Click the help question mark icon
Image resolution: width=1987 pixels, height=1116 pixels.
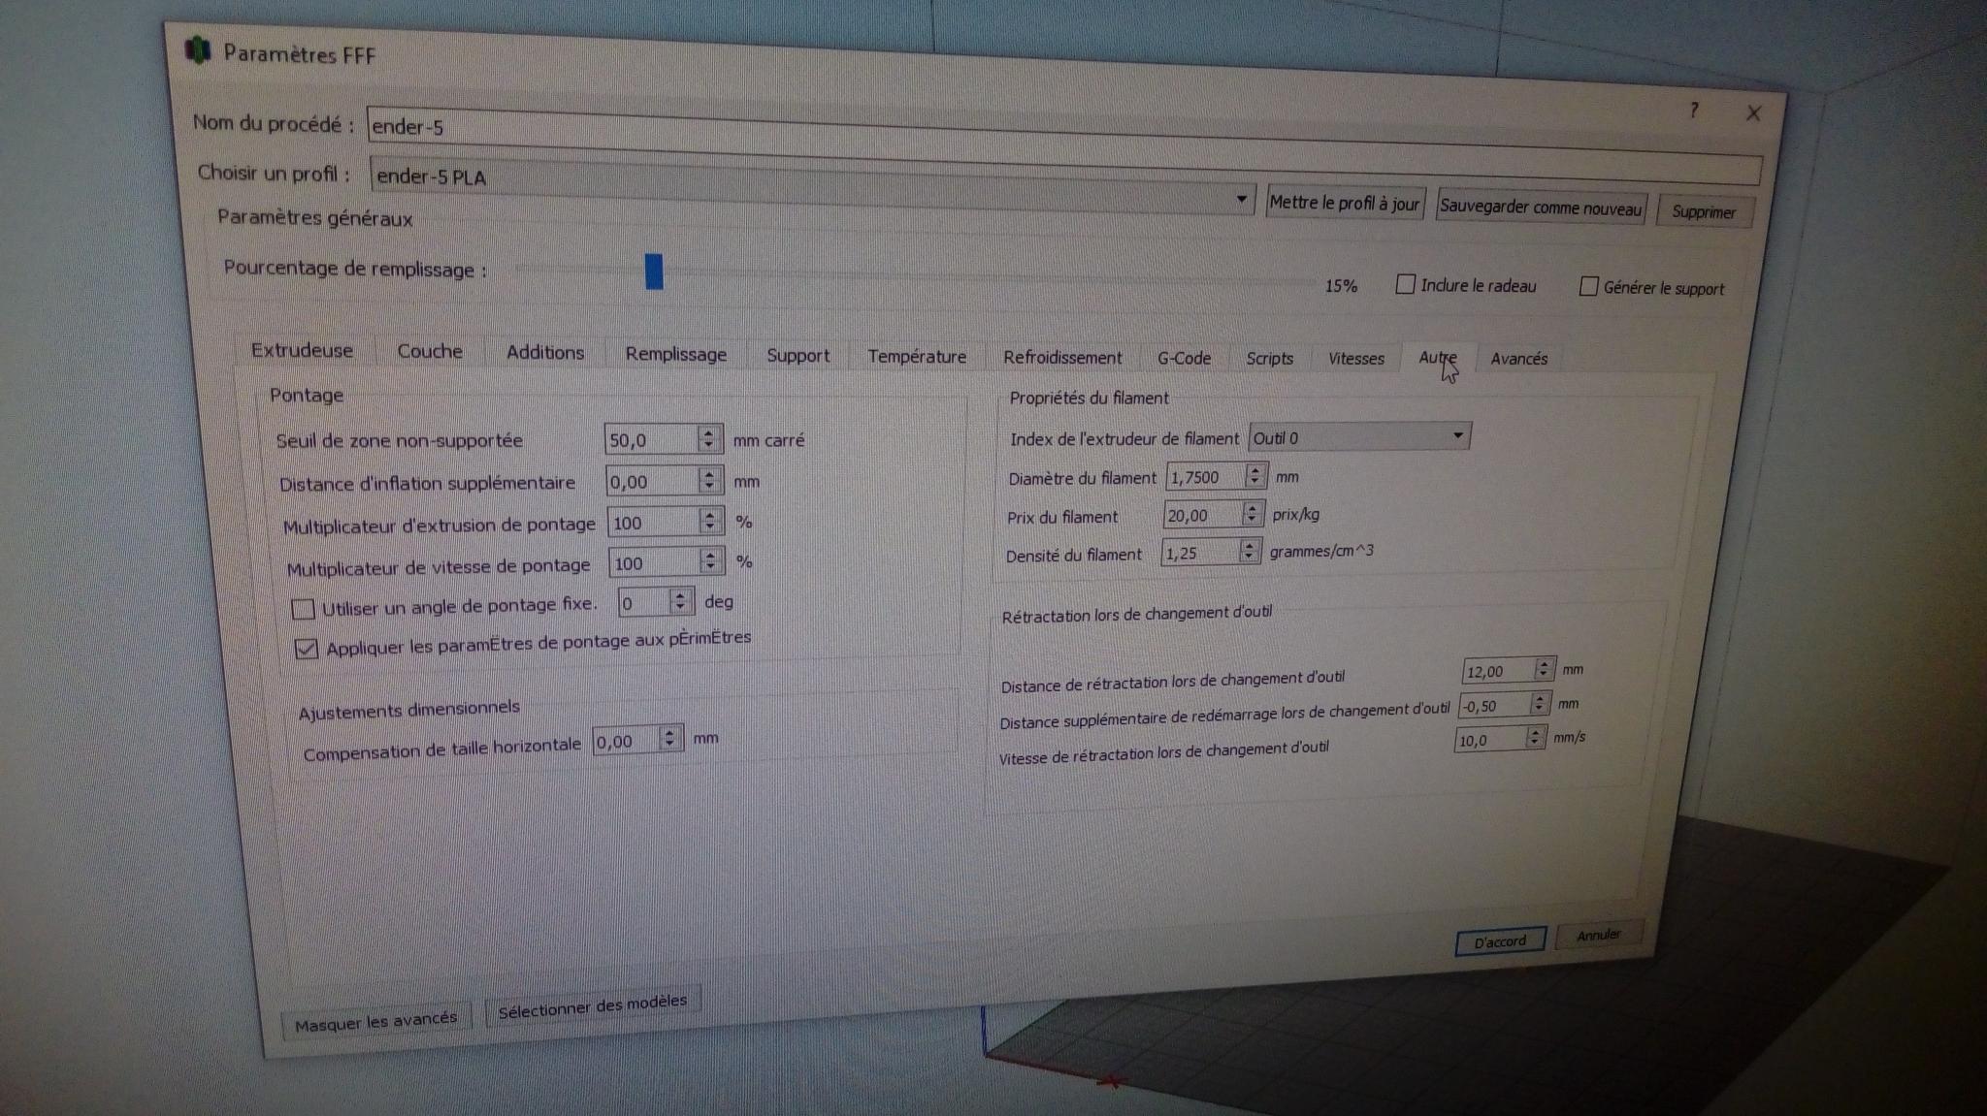(x=1693, y=110)
